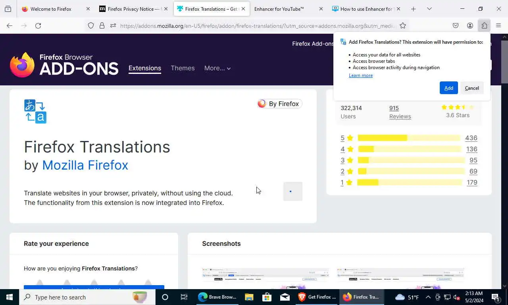
Task: Switch to Brave Browser Edge taskbar item
Action: click(x=217, y=297)
